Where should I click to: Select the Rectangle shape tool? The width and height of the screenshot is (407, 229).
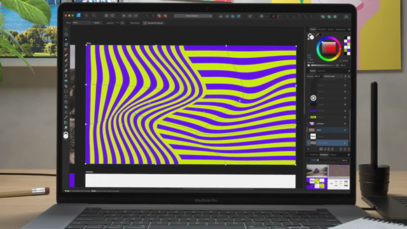click(x=66, y=92)
